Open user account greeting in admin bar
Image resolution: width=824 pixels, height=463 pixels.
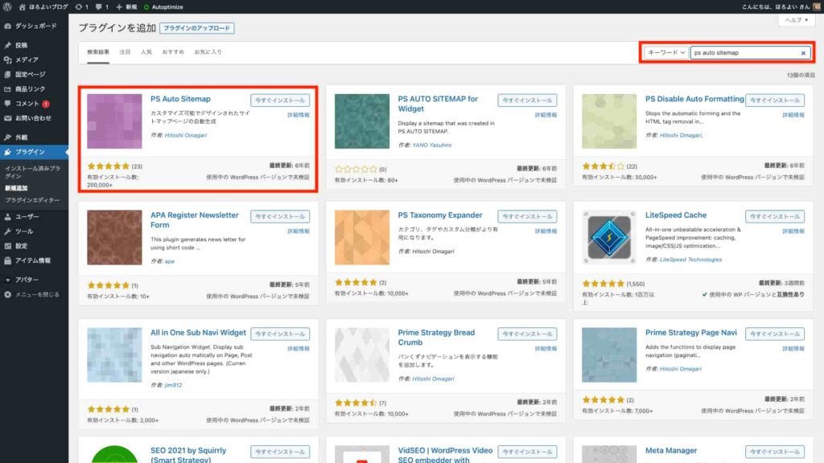point(781,6)
